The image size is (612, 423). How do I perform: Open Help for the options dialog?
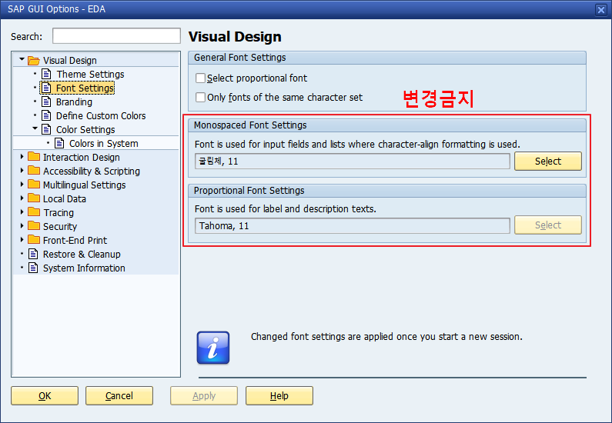tap(279, 396)
